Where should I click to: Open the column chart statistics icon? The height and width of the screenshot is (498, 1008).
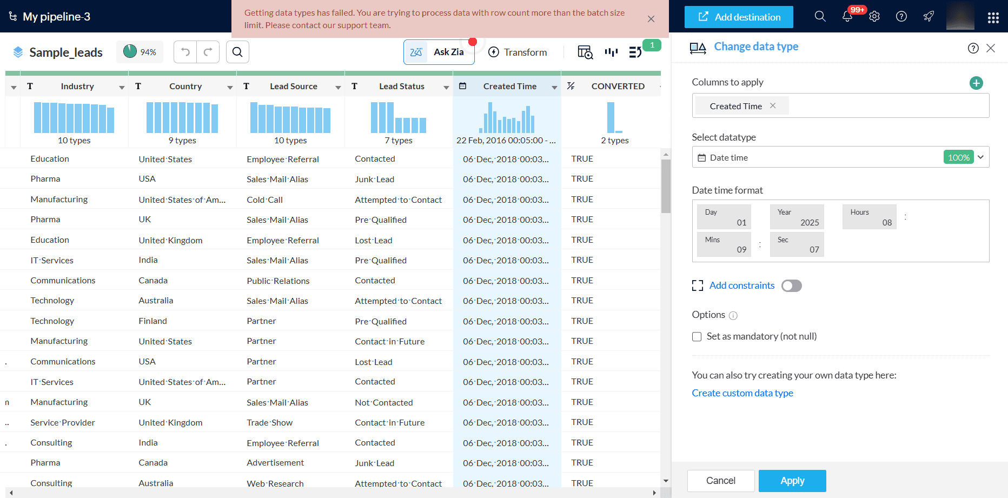(611, 52)
